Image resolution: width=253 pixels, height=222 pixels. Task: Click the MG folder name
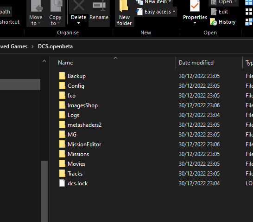[72, 134]
